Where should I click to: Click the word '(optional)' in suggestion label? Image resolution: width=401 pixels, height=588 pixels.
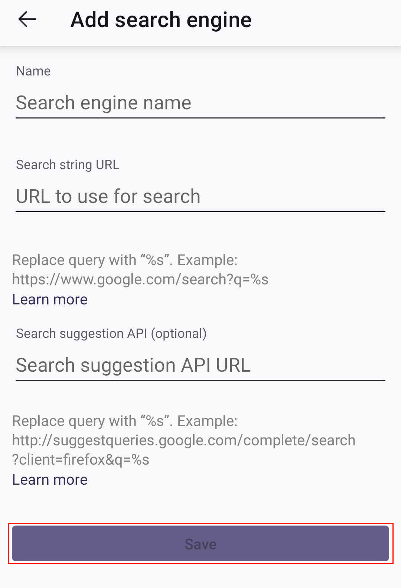tap(179, 333)
